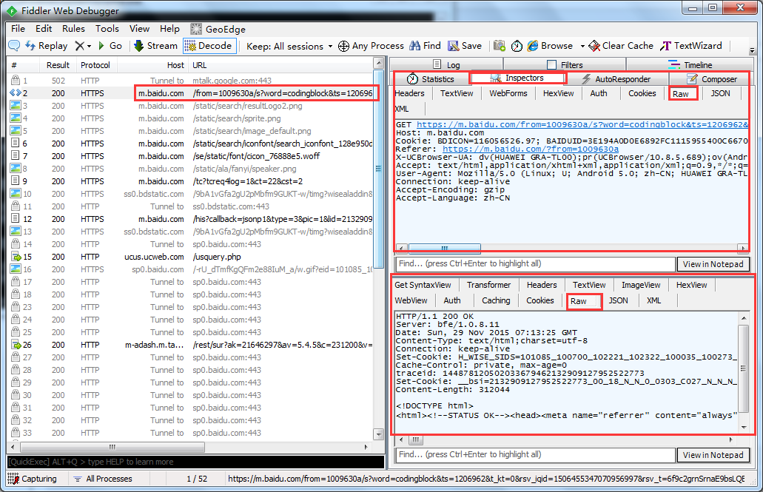
Task: Toggle the Decode button
Action: [x=209, y=46]
